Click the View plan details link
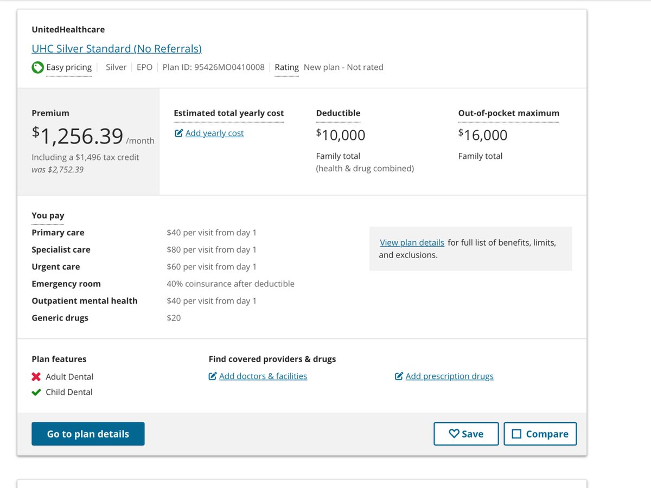This screenshot has width=651, height=488. [412, 242]
